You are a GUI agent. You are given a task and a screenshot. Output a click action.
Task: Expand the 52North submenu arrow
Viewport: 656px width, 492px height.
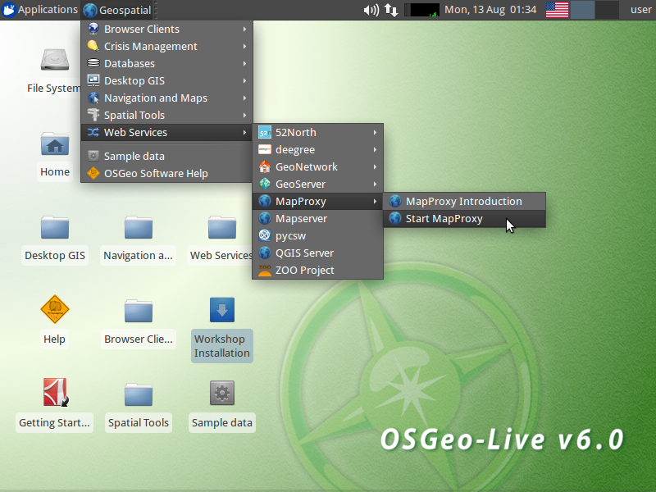(375, 133)
